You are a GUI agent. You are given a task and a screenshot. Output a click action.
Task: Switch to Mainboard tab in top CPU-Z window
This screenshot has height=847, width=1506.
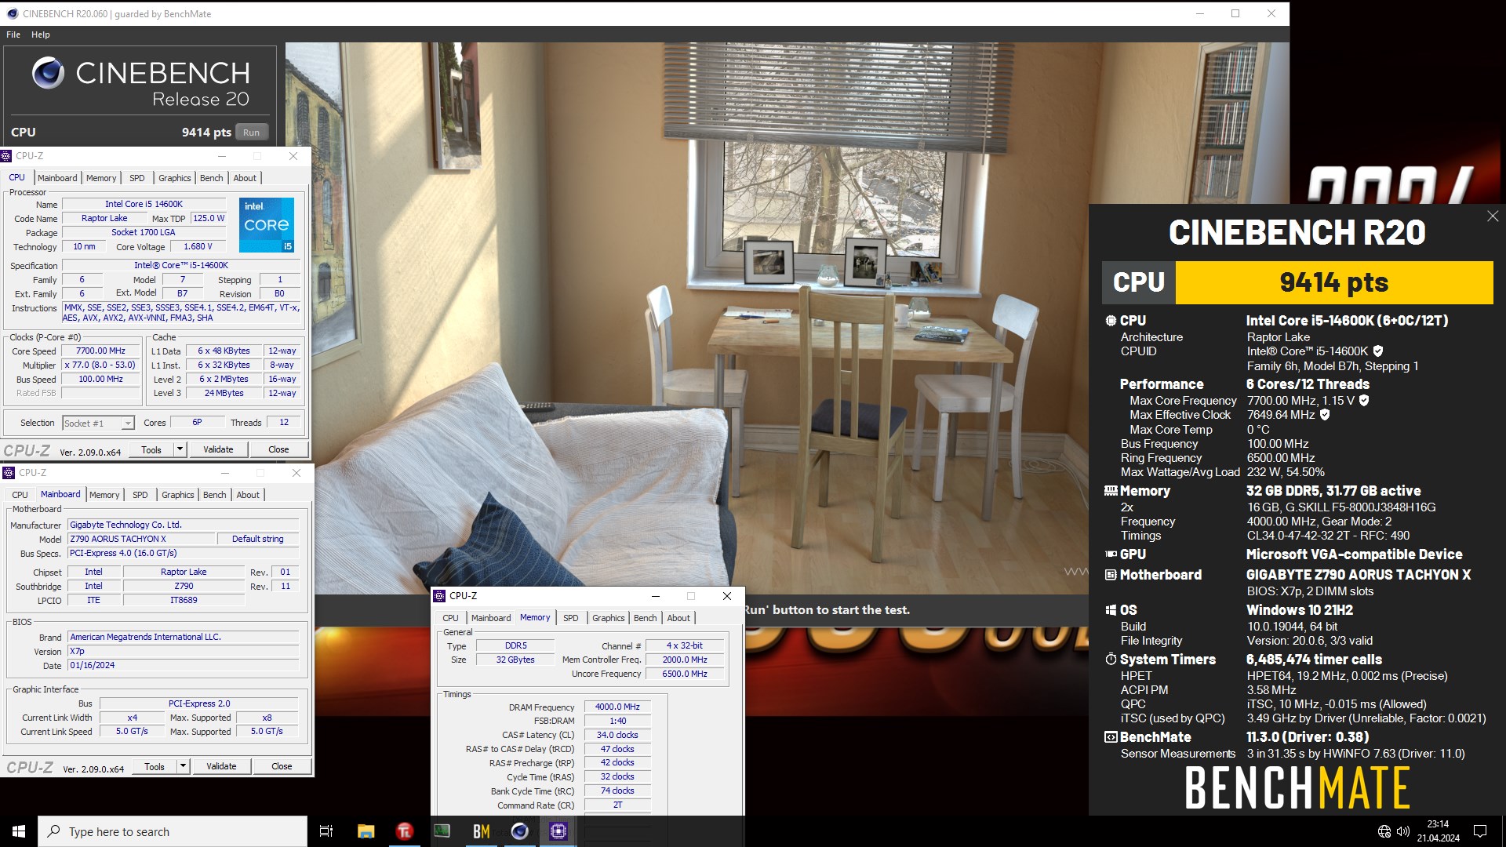coord(57,178)
